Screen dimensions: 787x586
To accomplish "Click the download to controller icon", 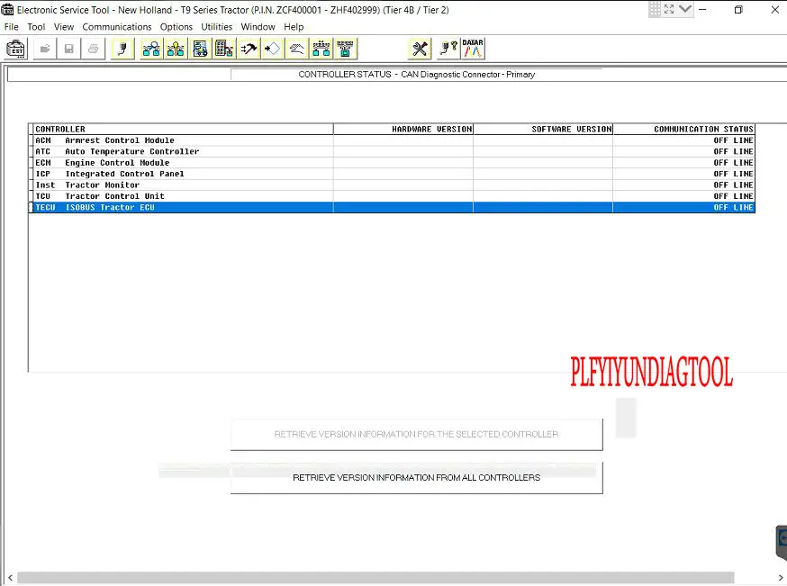I will coord(345,50).
